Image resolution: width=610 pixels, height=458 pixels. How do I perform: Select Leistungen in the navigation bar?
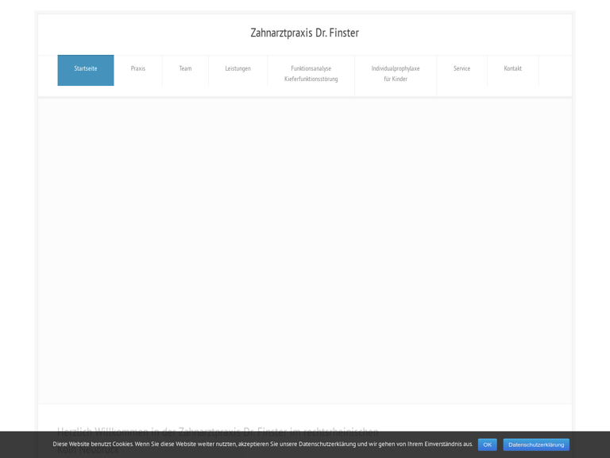237,69
